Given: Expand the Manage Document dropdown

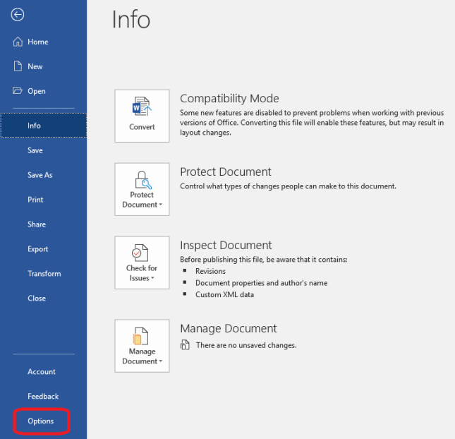Looking at the screenshot, I should coord(160,362).
